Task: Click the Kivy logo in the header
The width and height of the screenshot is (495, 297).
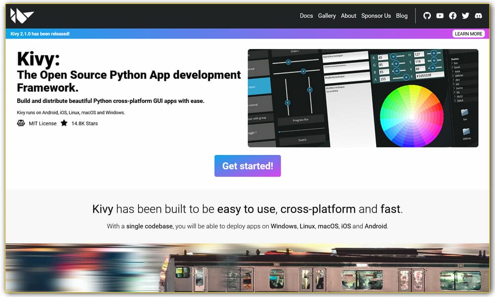Action: point(22,14)
